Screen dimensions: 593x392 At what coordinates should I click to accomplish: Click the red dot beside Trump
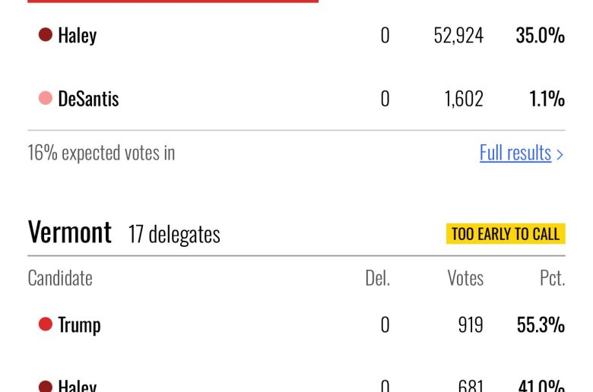pos(46,324)
